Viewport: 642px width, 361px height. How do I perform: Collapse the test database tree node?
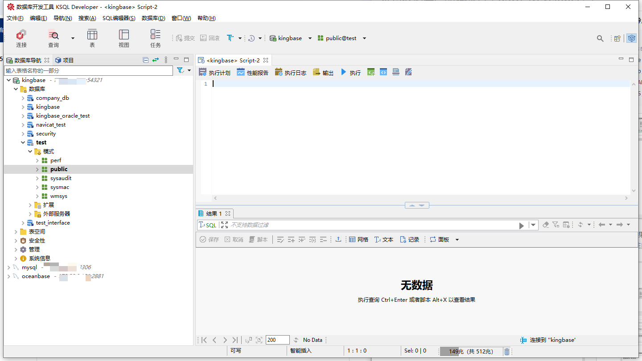click(x=23, y=143)
